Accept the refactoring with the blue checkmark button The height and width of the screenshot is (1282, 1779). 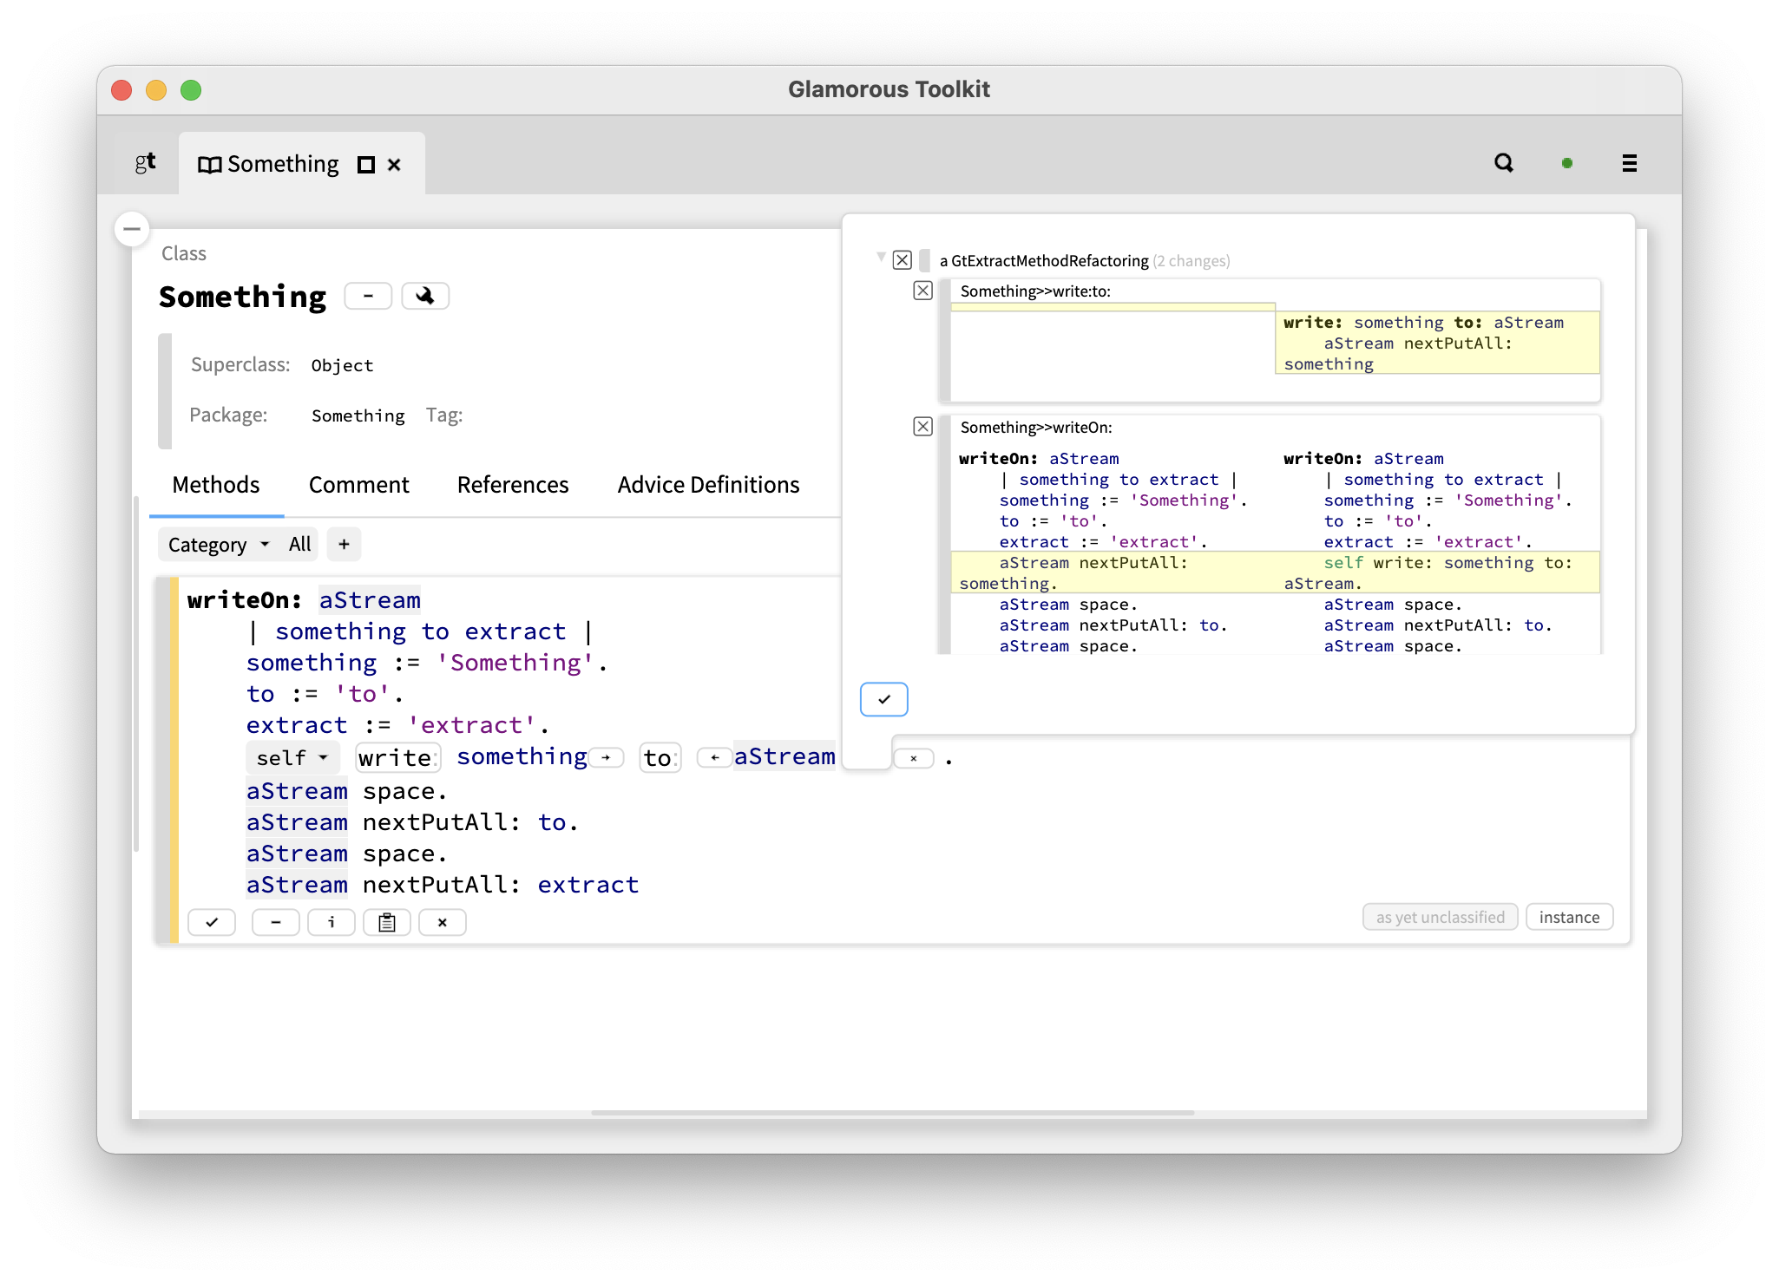pyautogui.click(x=883, y=699)
